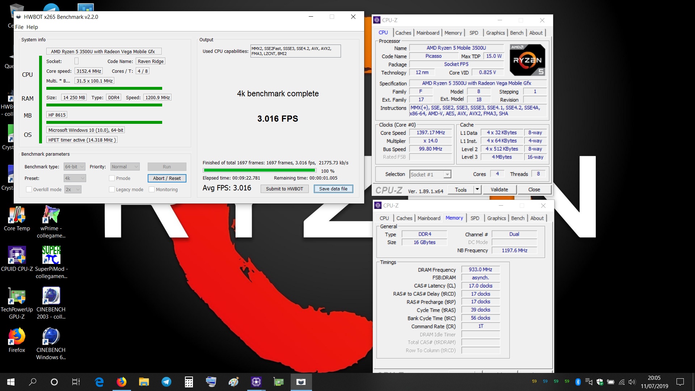Switch to Firefox in taskbar

click(121, 382)
